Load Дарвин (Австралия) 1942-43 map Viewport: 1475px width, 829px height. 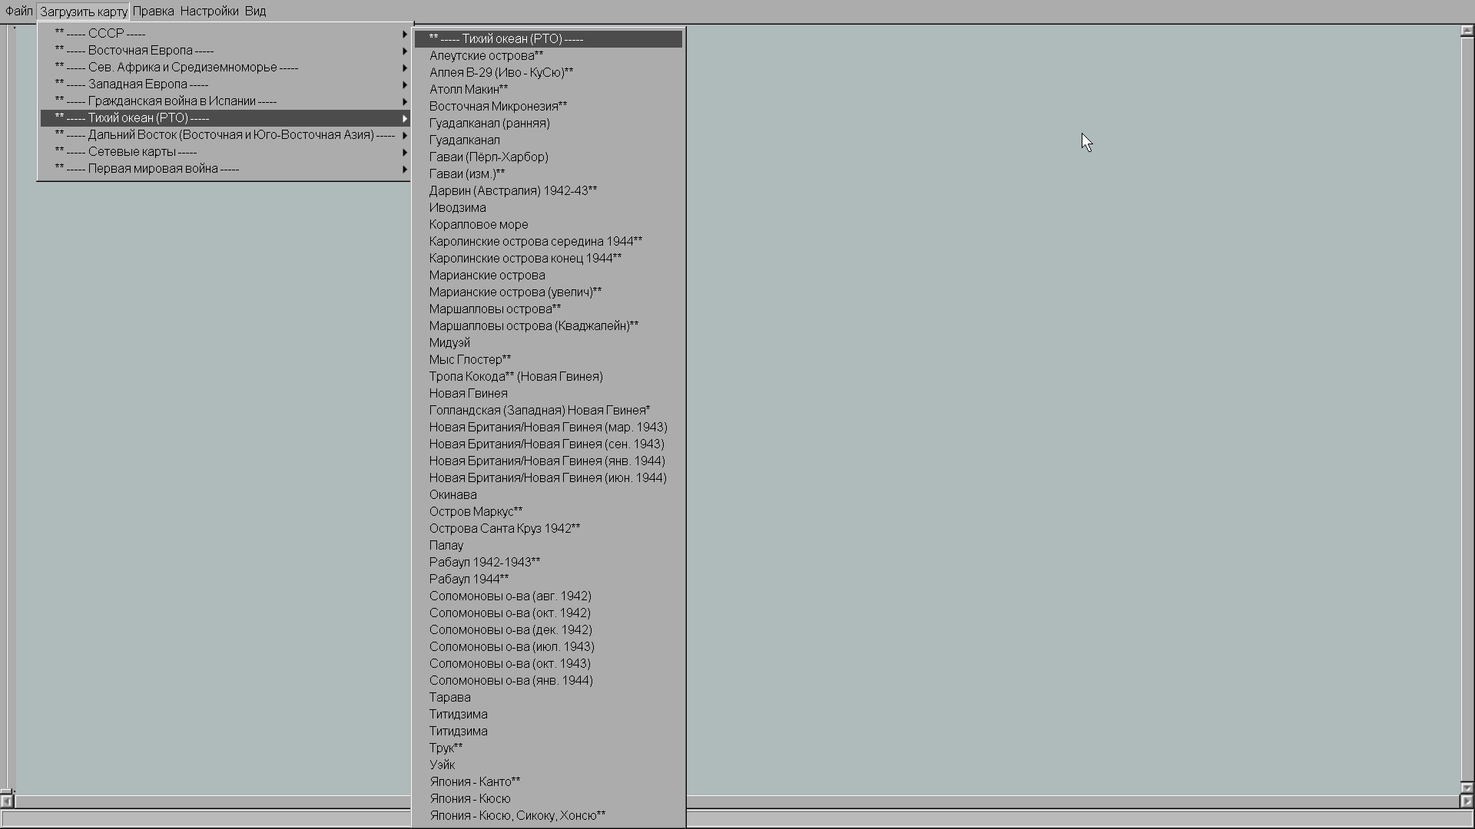tap(549, 191)
